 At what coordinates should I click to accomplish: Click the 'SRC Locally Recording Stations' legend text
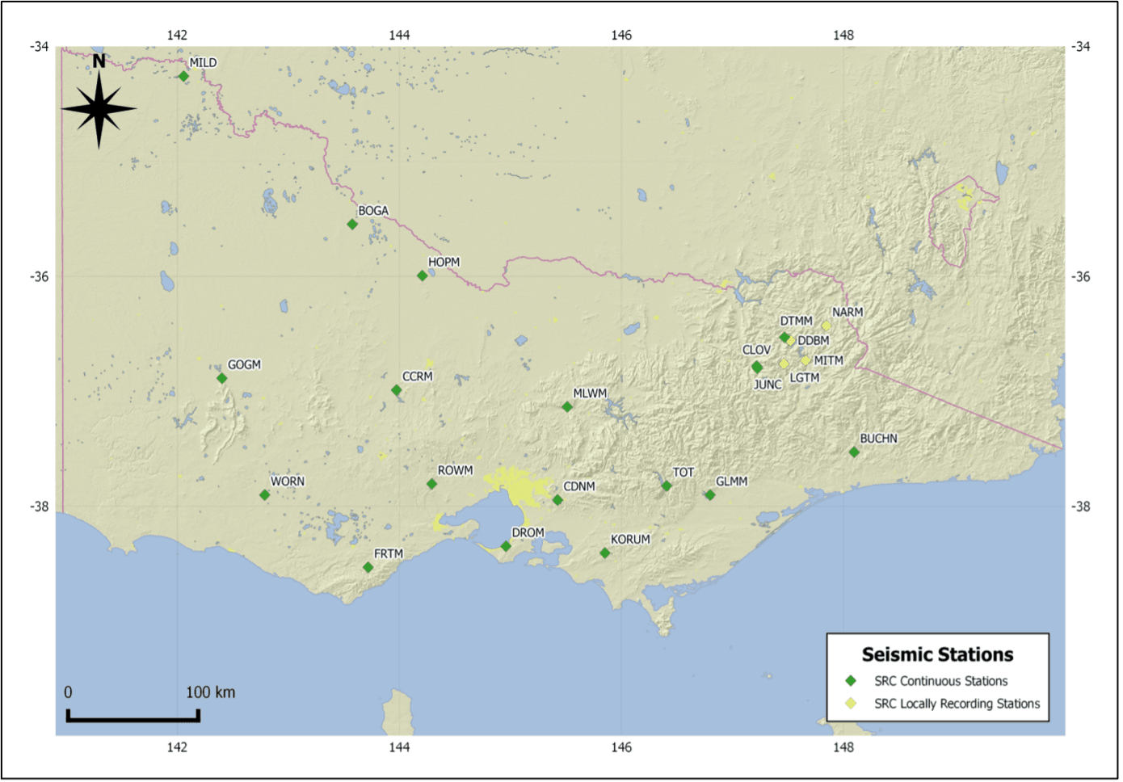coord(957,704)
